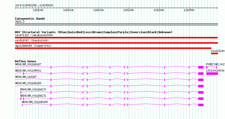This screenshot has height=119, width=225.
Task: Click the nsv471322 (Jakobsson2008) label
Action: click(x=34, y=35)
